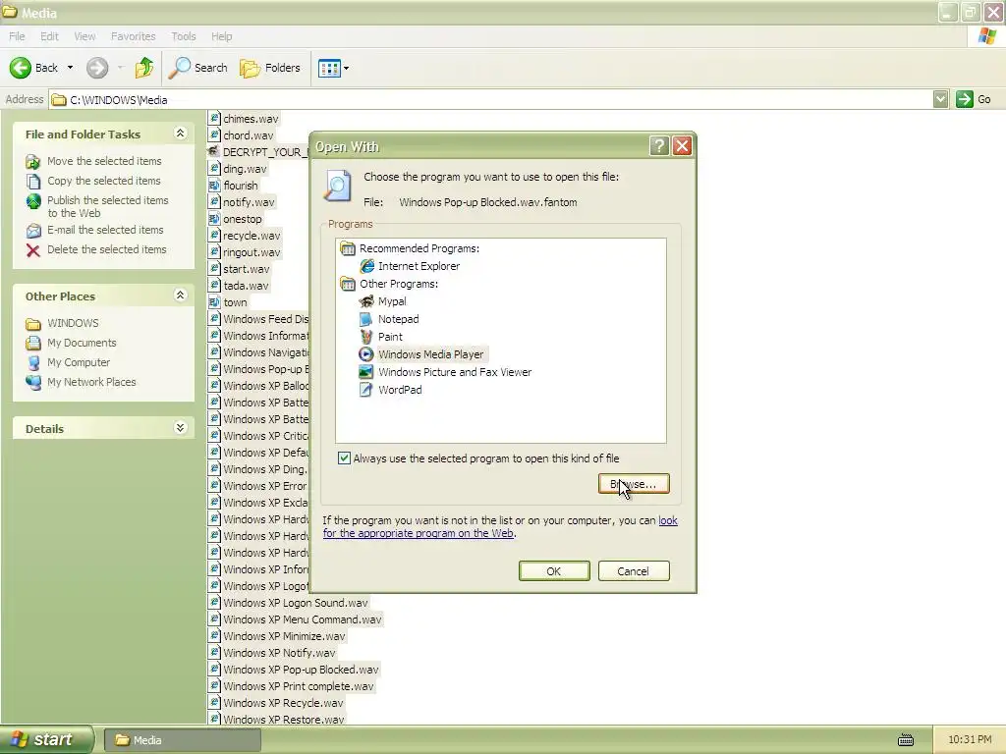Select the onestop file
This screenshot has width=1006, height=754.
click(236, 219)
